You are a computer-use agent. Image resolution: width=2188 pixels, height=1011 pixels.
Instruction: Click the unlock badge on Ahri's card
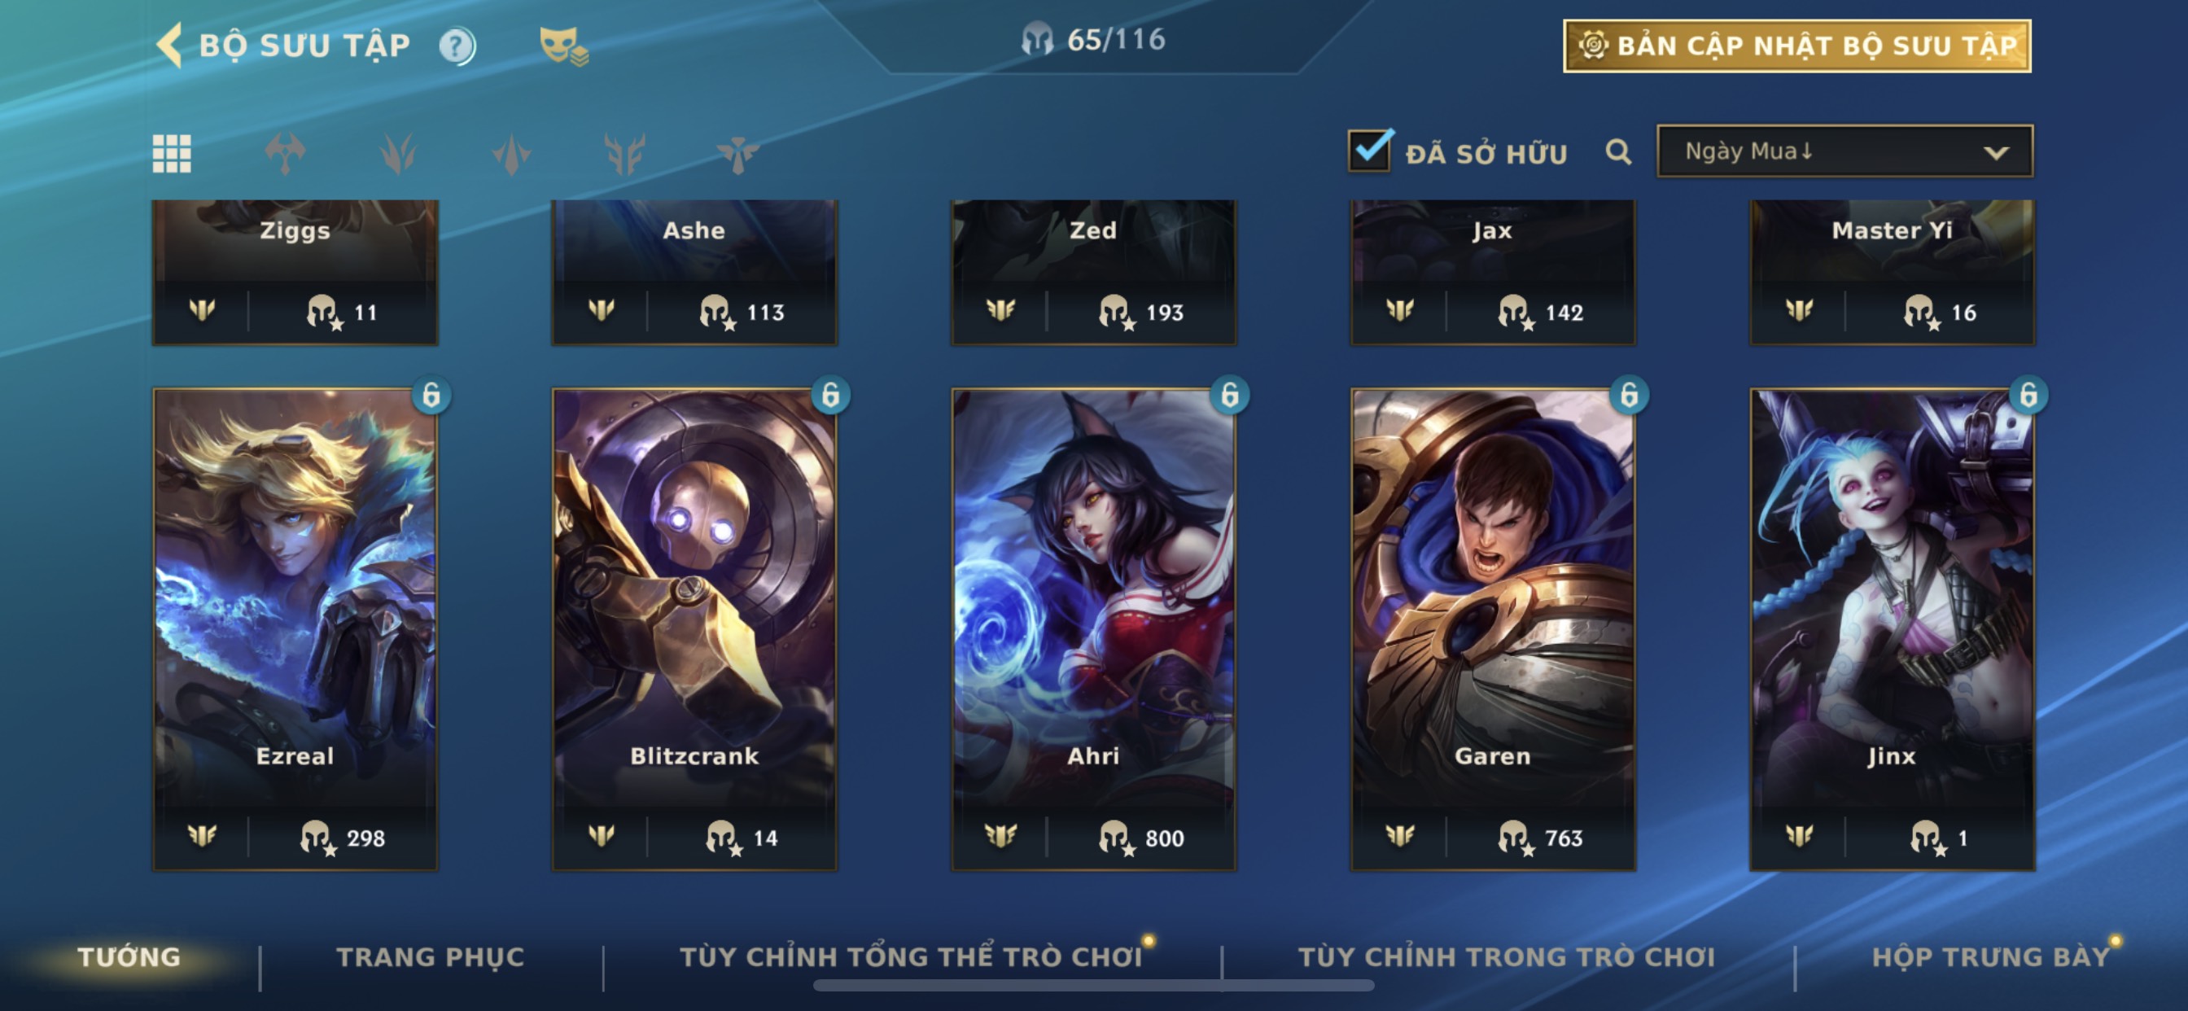(x=1229, y=395)
